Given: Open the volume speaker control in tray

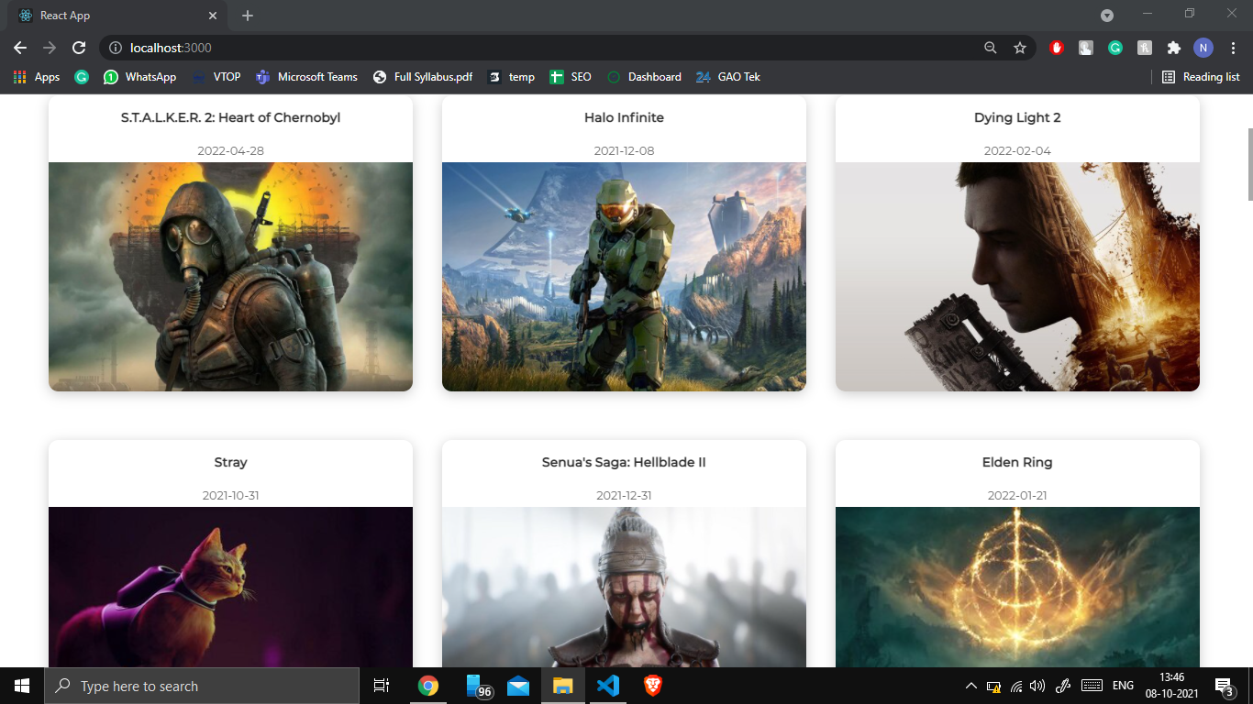Looking at the screenshot, I should point(1038,686).
